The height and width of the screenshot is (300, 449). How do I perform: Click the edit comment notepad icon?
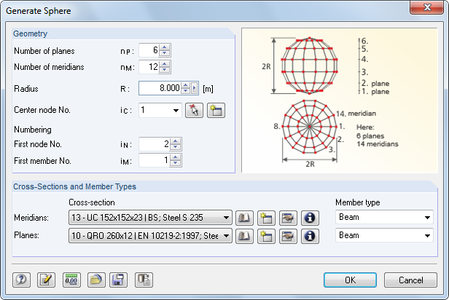[46, 280]
